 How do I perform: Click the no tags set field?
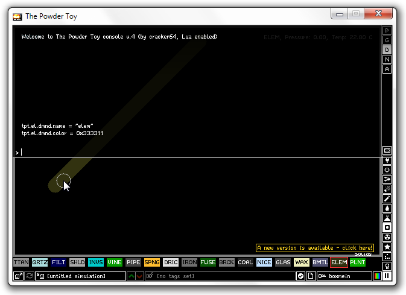click(220, 276)
